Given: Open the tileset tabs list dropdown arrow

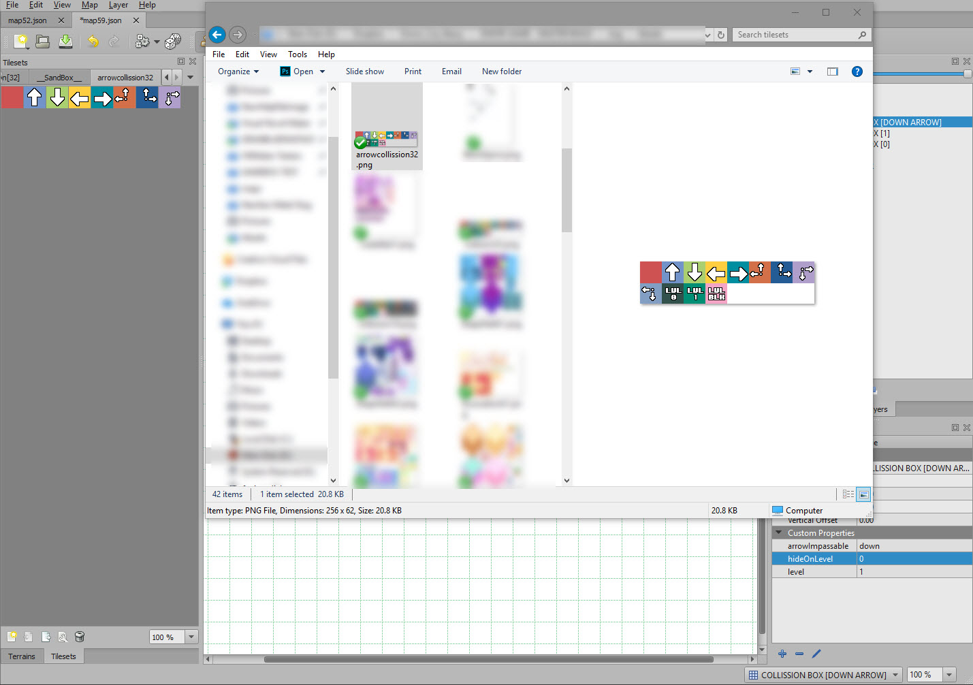Looking at the screenshot, I should [191, 78].
